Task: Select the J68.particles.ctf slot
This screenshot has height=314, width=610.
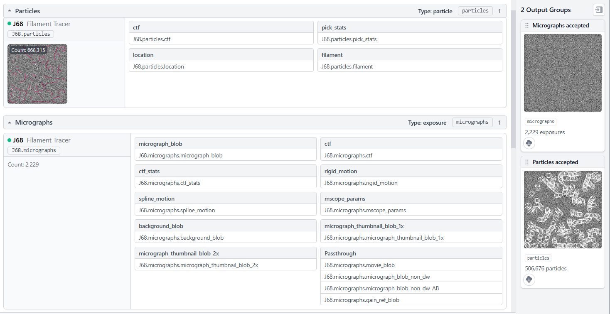Action: (x=221, y=39)
